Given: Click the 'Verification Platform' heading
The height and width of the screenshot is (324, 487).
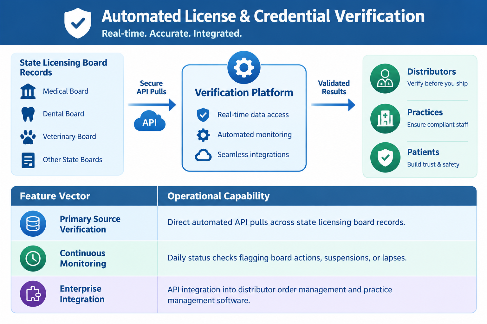Looking at the screenshot, I should coord(244,93).
